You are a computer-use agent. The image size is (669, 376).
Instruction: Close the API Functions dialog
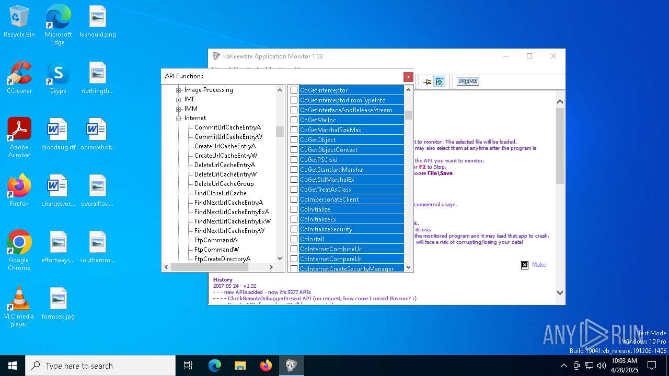[408, 77]
